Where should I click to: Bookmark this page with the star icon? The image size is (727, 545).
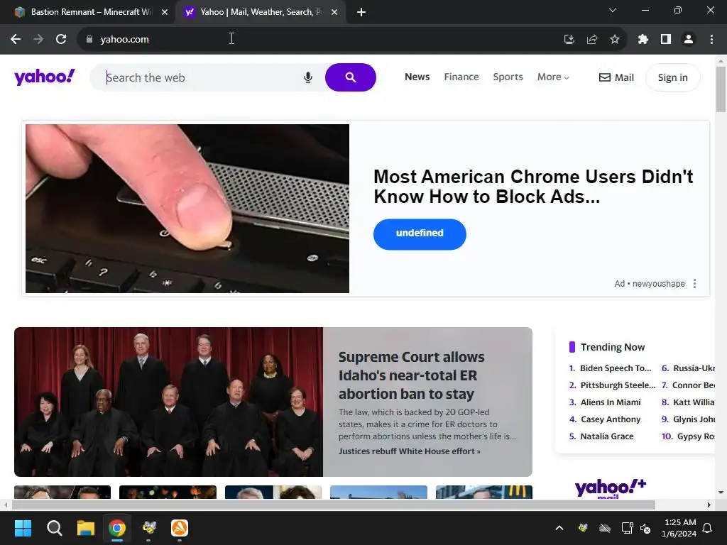point(615,40)
